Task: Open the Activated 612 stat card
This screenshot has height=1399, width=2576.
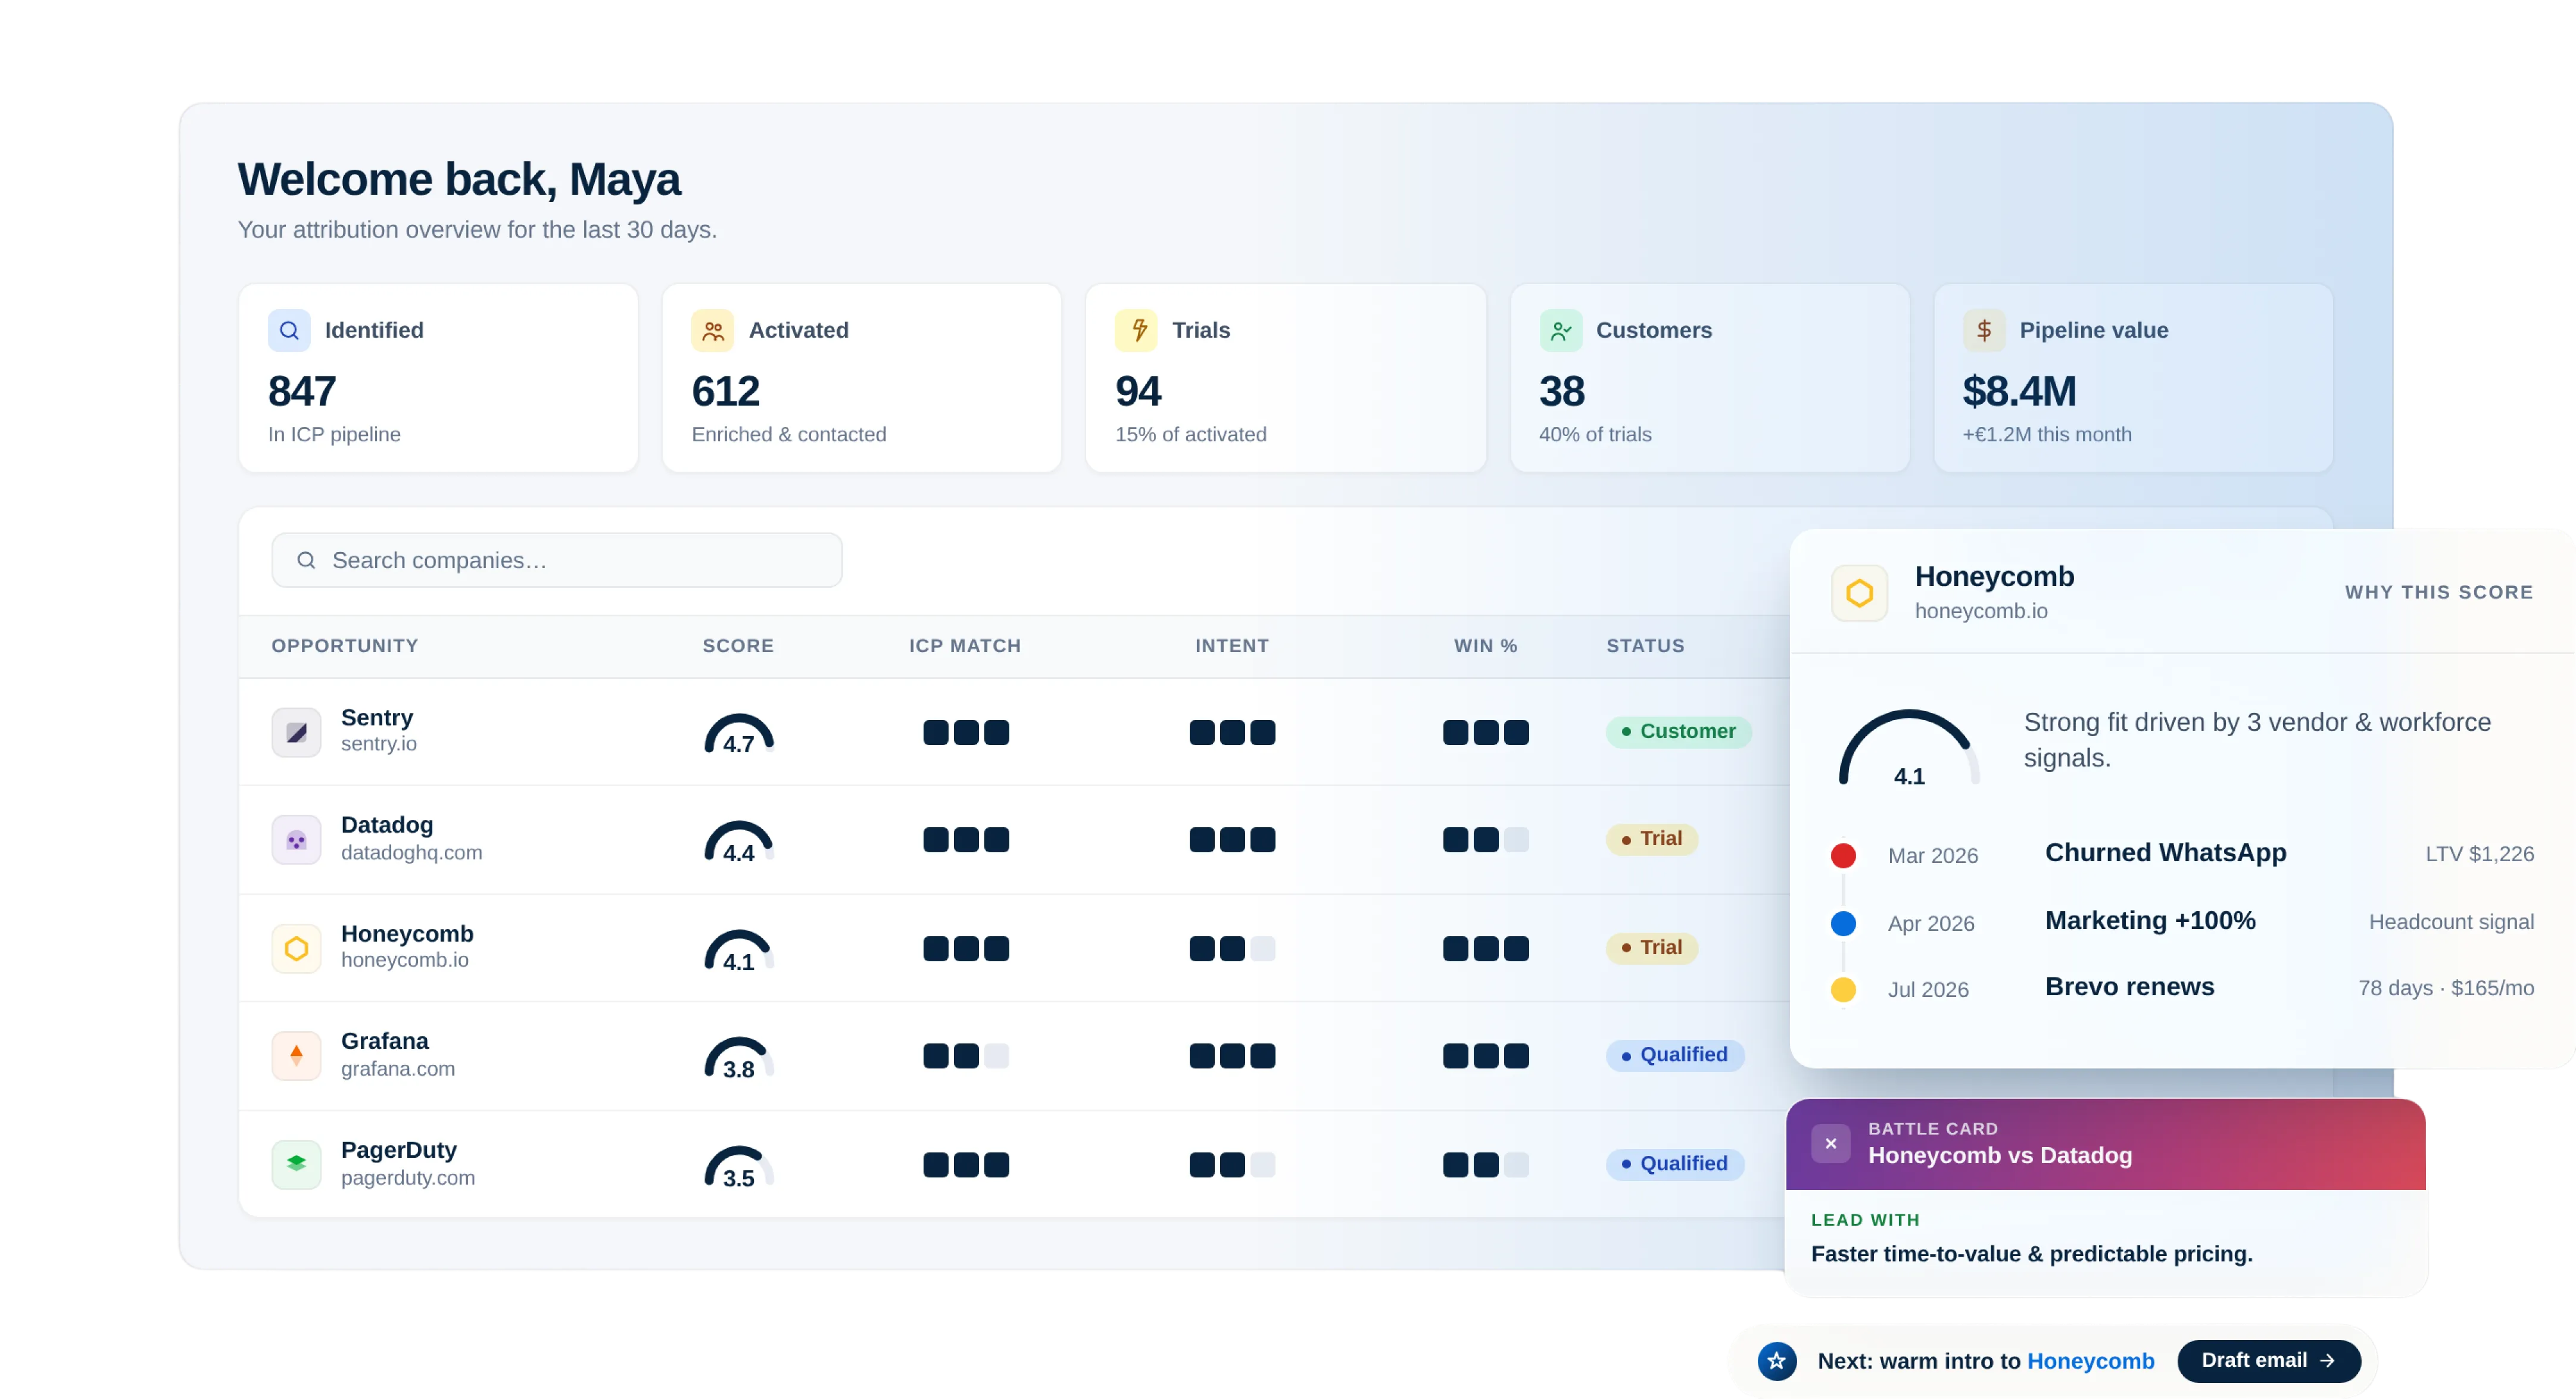Action: pos(862,378)
